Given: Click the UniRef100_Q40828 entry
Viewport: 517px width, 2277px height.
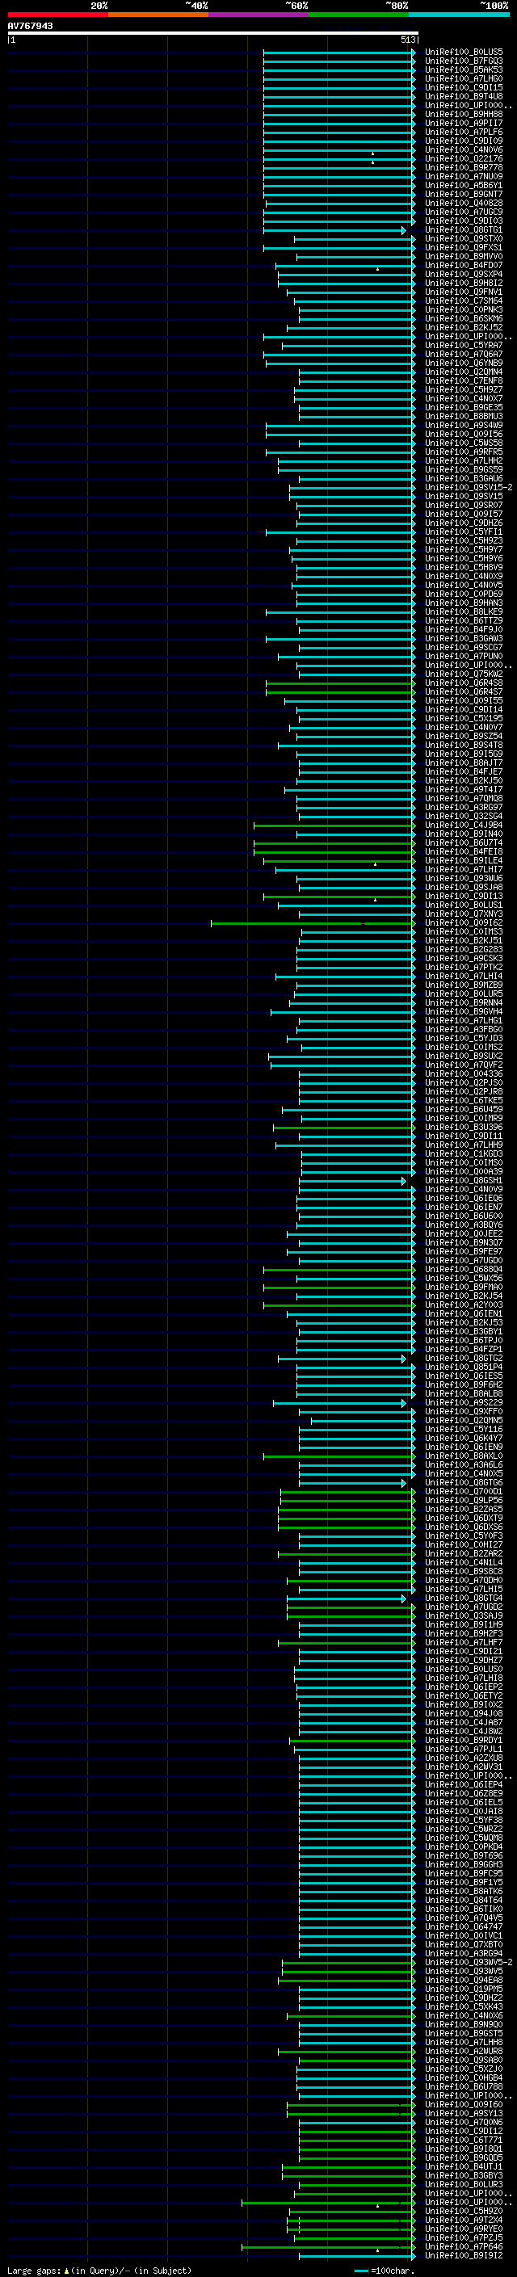Looking at the screenshot, I should [464, 204].
